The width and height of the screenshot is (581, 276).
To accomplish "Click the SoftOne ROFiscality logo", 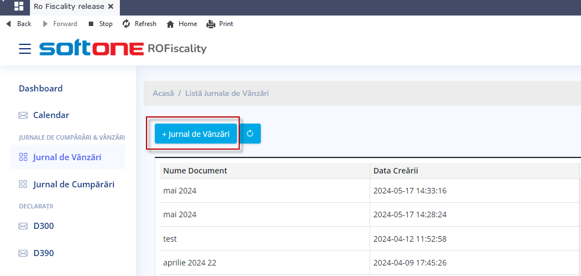I will [123, 49].
